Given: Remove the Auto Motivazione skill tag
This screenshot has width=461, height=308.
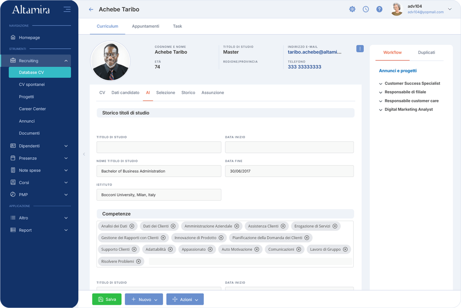Looking at the screenshot, I should click(x=257, y=249).
